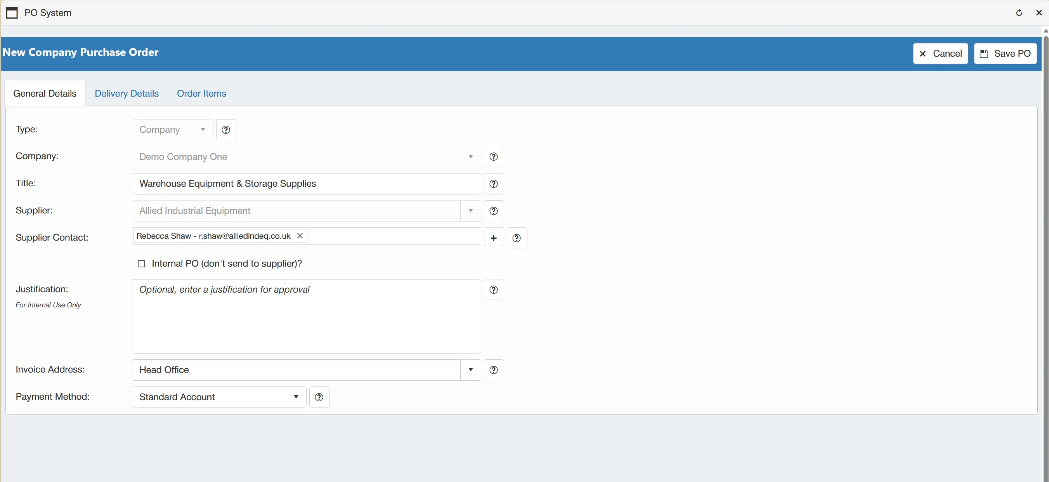Open the Standard Account payment dropdown
This screenshot has height=482, width=1049.
[x=219, y=397]
